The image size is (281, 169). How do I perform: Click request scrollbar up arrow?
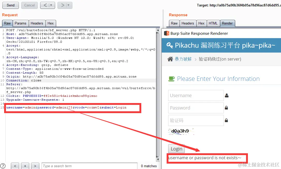[158, 30]
